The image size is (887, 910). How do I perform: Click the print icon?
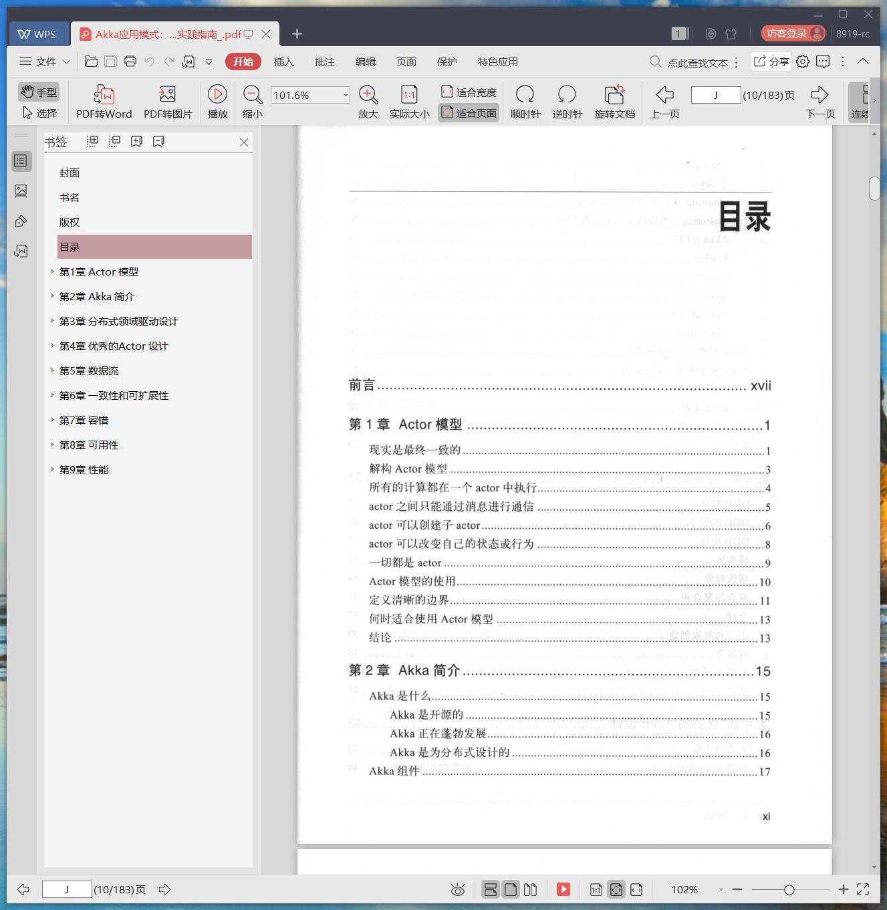tap(130, 62)
